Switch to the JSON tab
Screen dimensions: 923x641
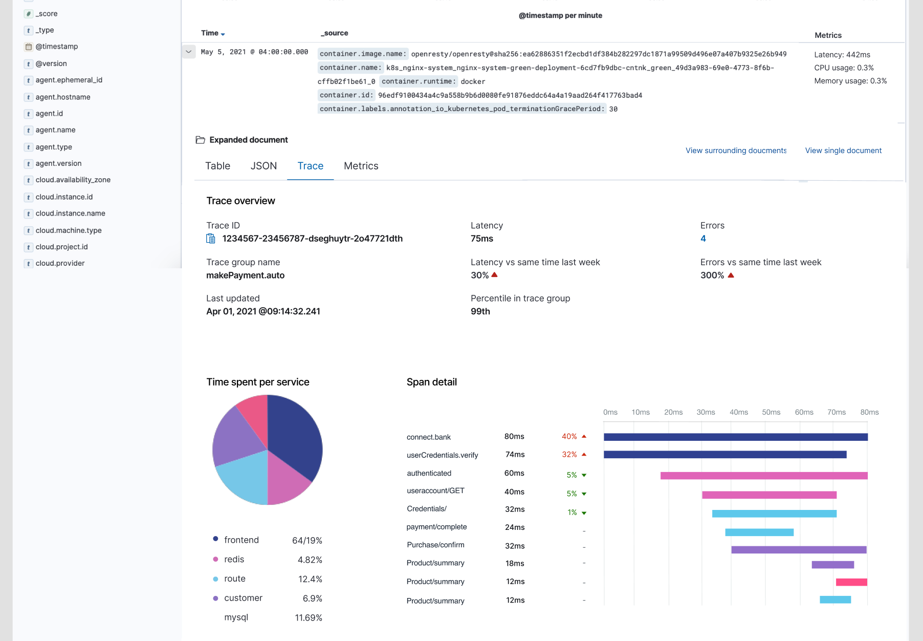coord(263,166)
